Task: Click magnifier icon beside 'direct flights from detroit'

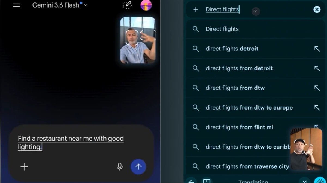Action: click(x=196, y=68)
